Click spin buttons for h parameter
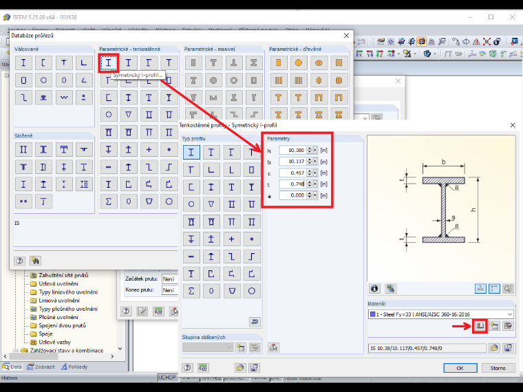Viewport: 523px width, 392px height. click(x=310, y=150)
